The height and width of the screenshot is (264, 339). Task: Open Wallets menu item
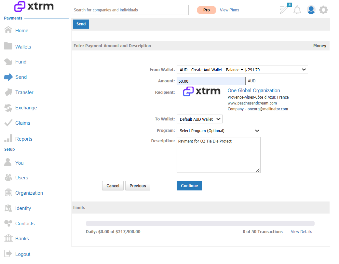tap(23, 47)
